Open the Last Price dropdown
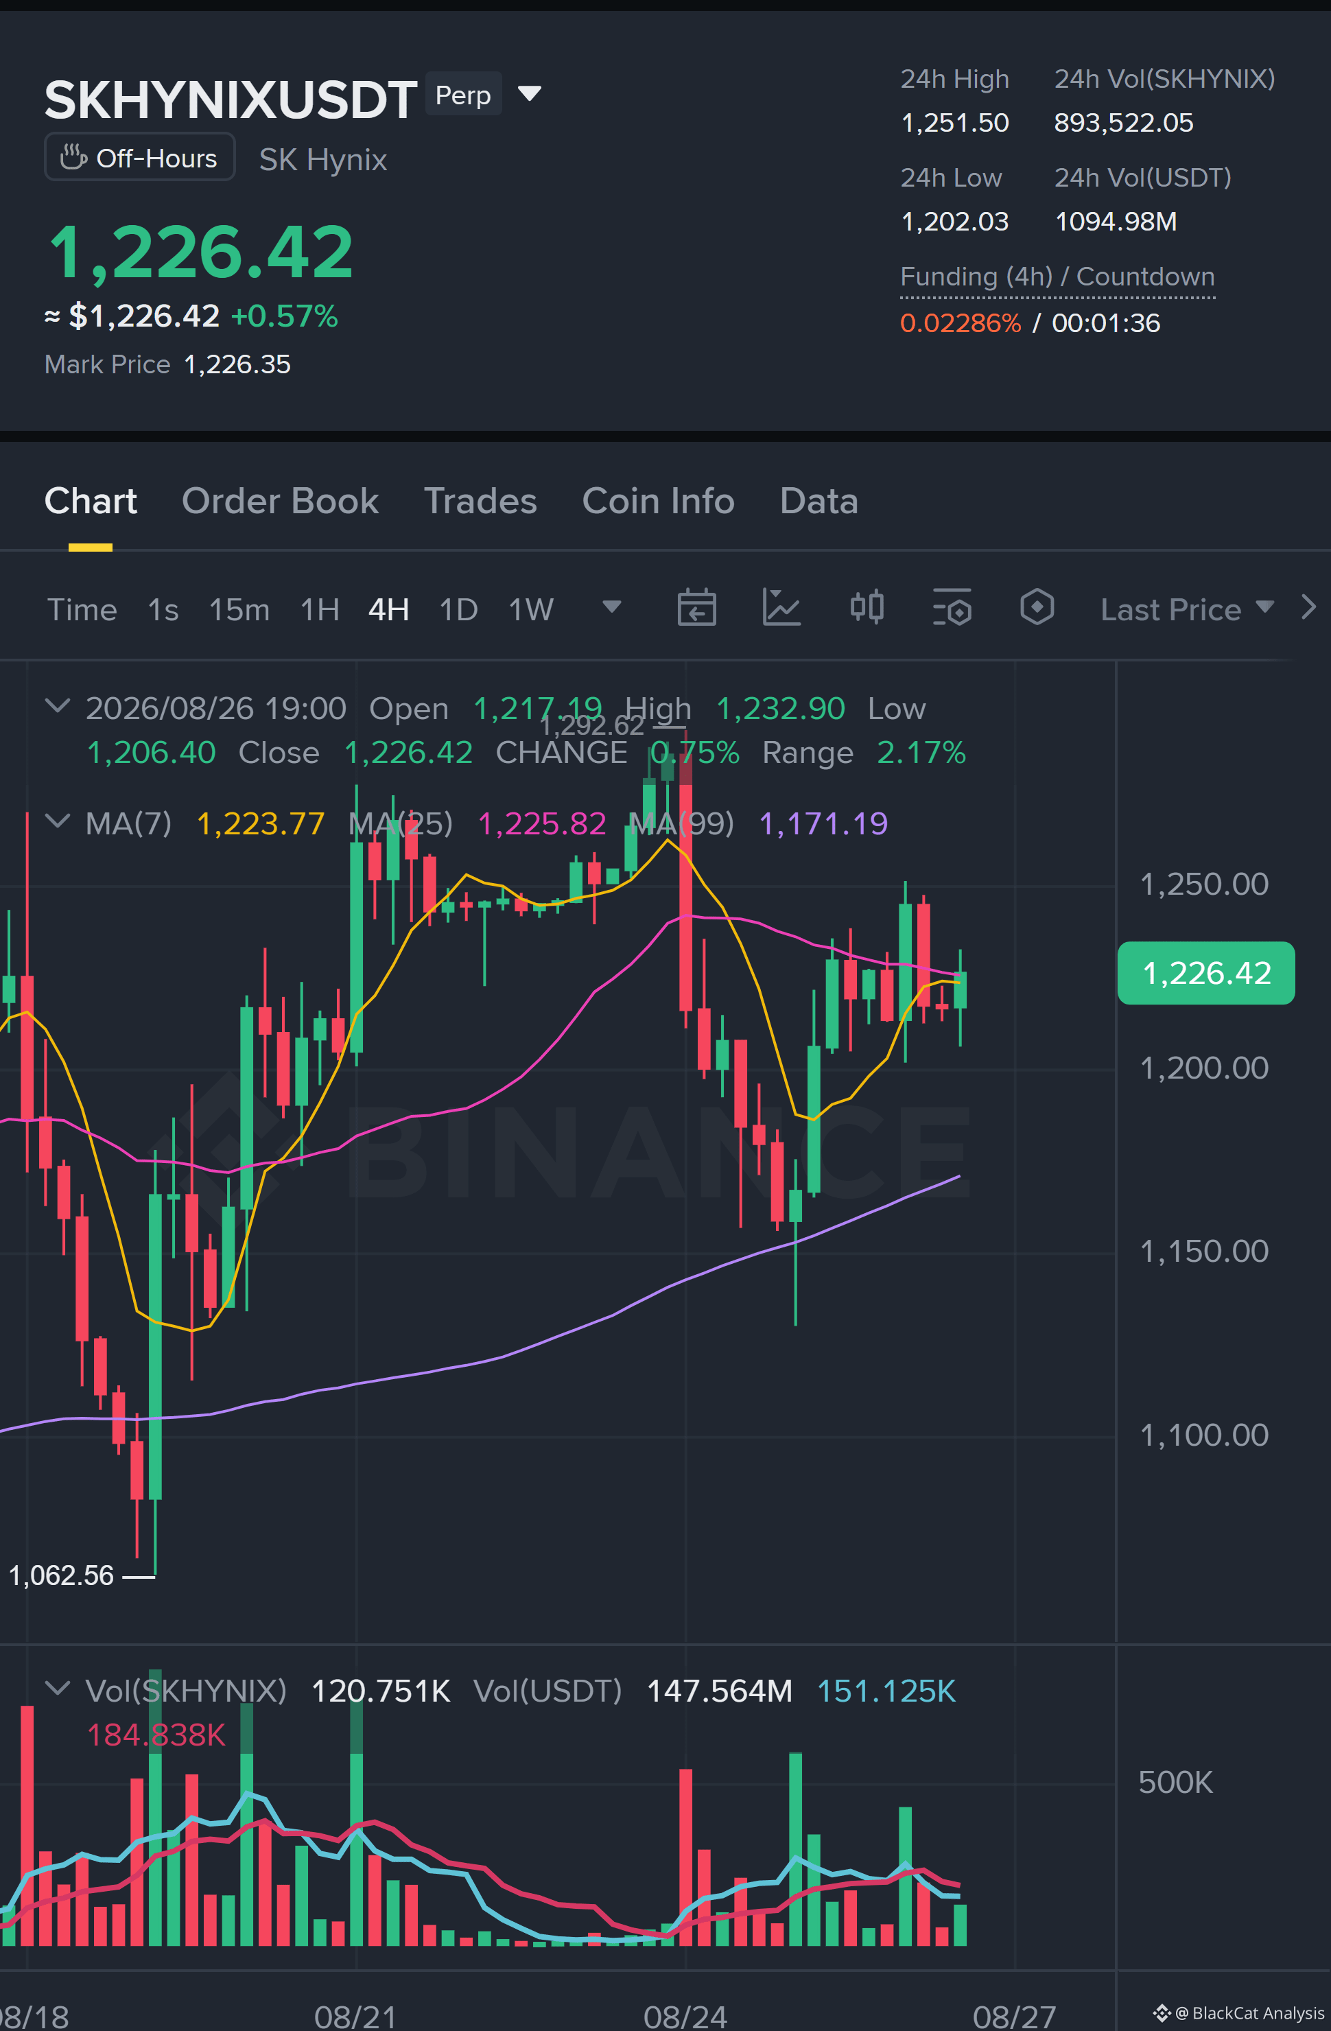Viewport: 1331px width, 2031px height. (1187, 609)
